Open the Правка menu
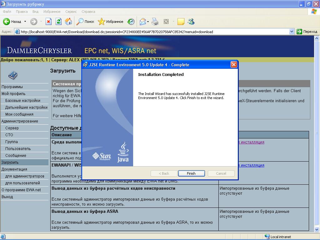Screen dimensions: 320x240 click(22, 12)
